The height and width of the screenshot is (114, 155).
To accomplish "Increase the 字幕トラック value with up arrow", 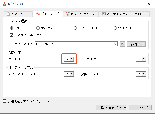I will 144,73.
